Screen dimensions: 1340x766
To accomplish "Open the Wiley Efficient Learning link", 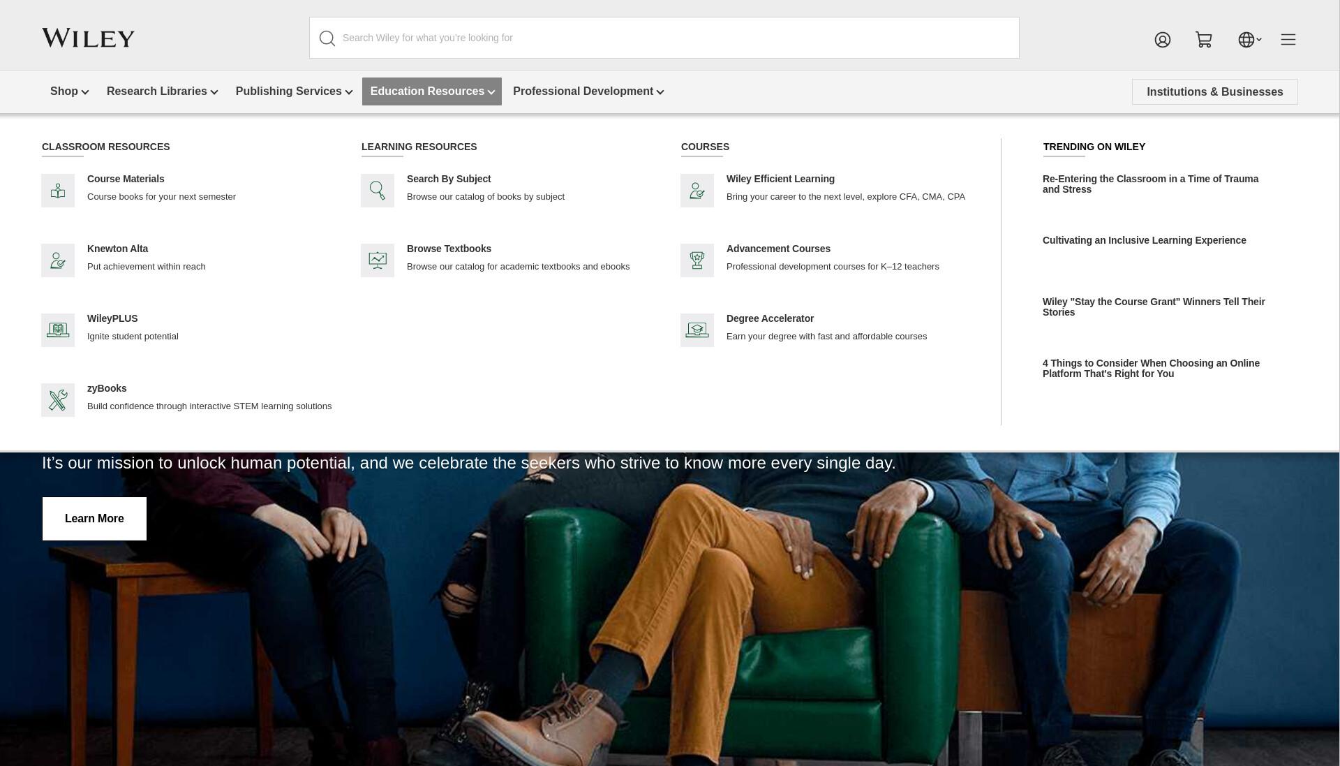I will [x=780, y=179].
